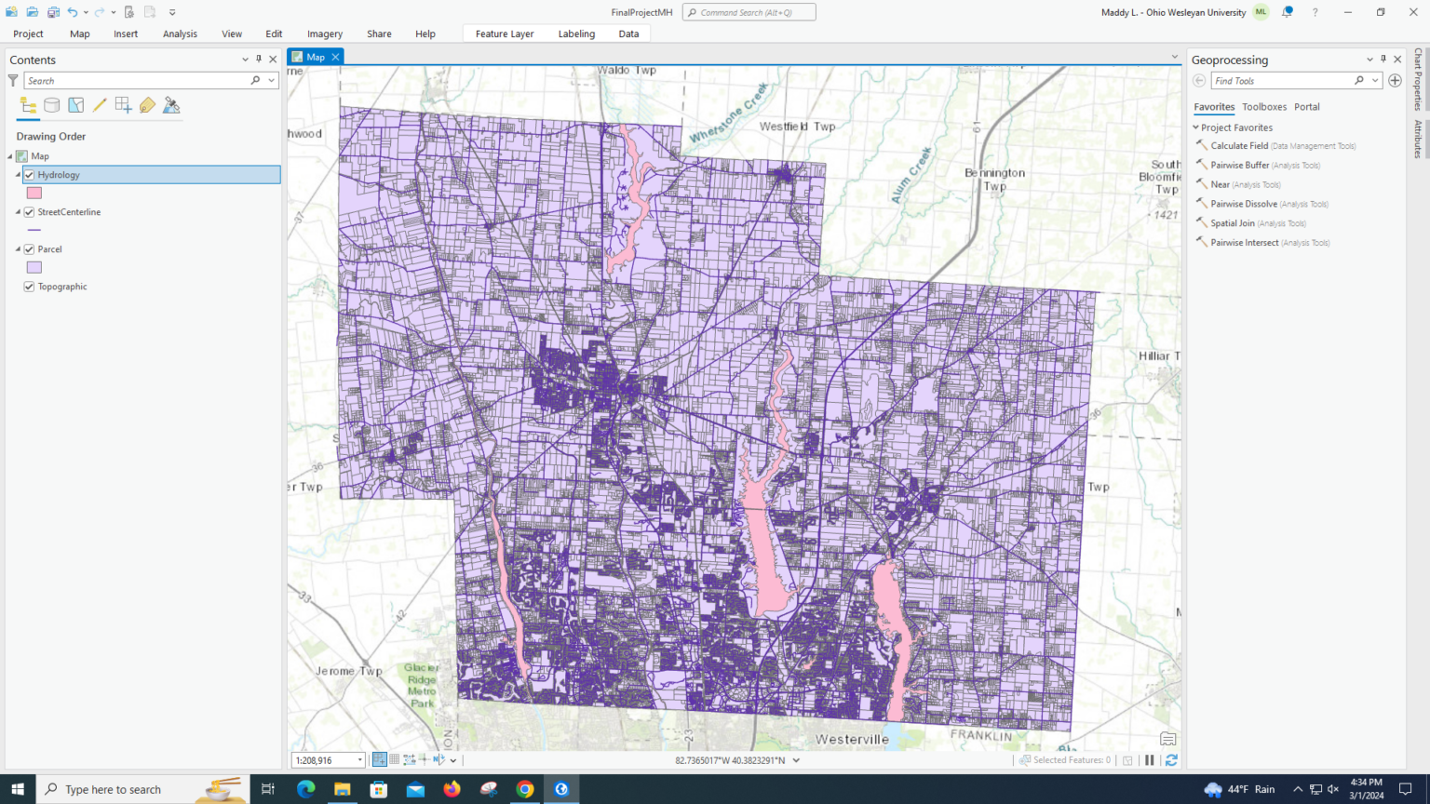Select the List By Drawing Order icon
1430x804 pixels.
pyautogui.click(x=27, y=104)
